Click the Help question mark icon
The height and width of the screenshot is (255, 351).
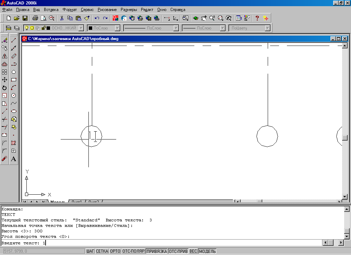pyautogui.click(x=257, y=18)
